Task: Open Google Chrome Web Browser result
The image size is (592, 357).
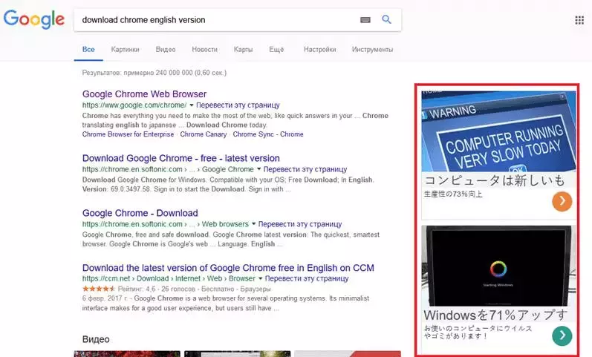Action: [x=144, y=94]
